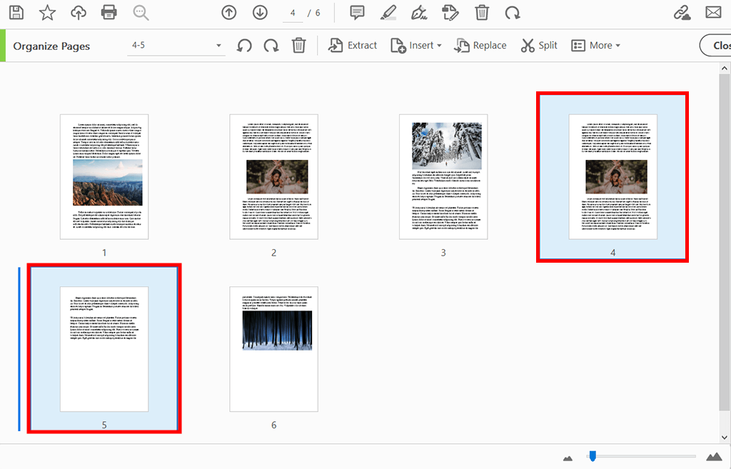The image size is (731, 469).
Task: Click the current page number field
Action: pyautogui.click(x=293, y=13)
